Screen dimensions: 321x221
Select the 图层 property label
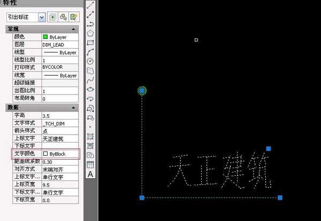[x=19, y=44]
